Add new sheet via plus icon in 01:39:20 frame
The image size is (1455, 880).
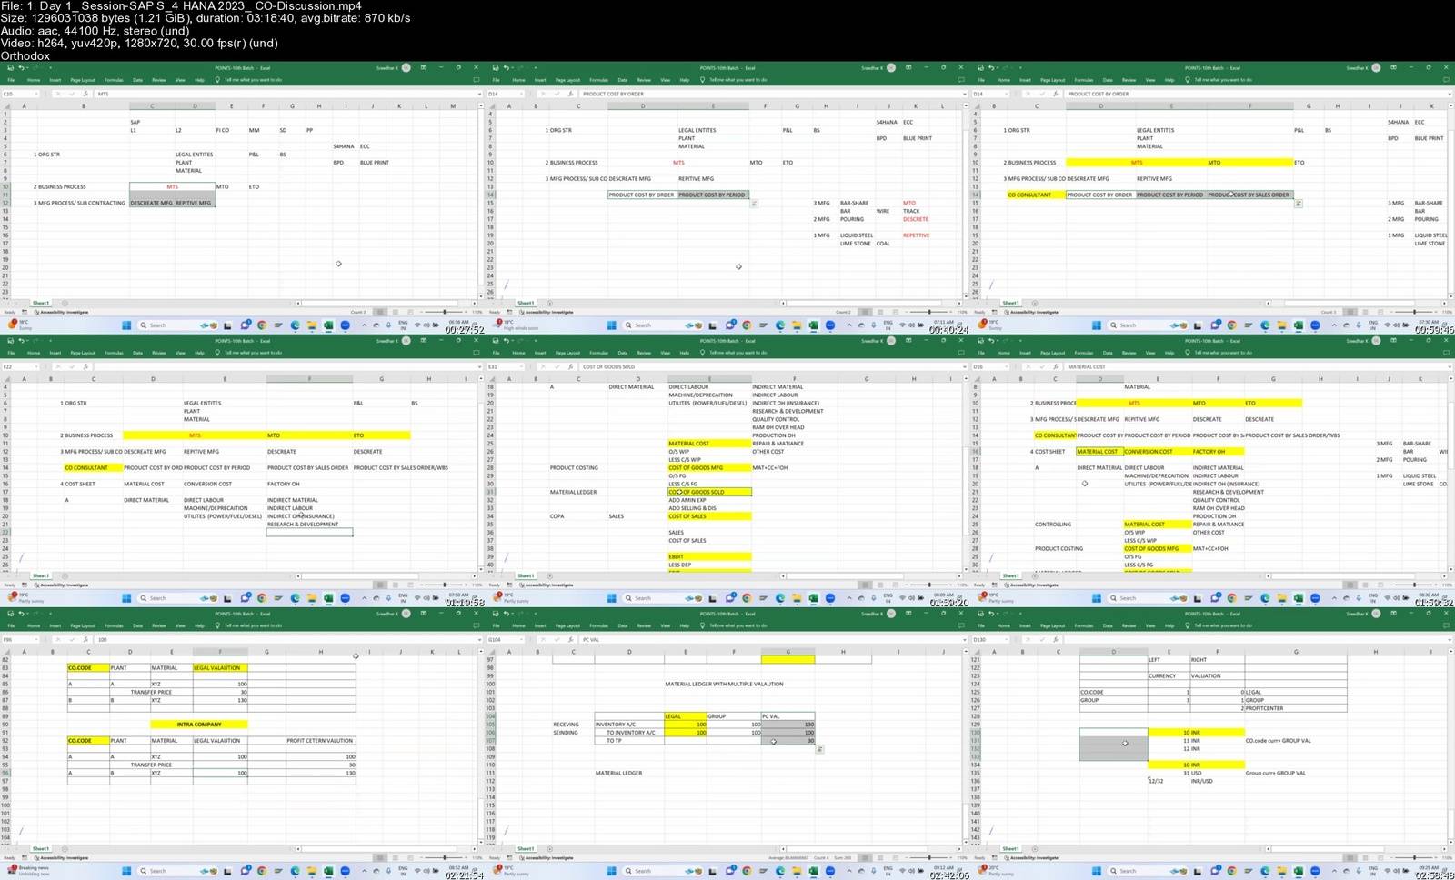[549, 575]
